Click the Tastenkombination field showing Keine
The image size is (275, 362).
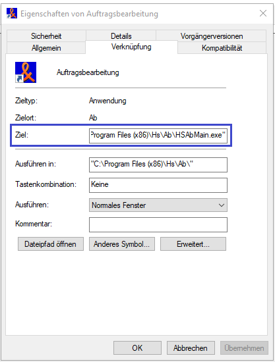click(158, 185)
